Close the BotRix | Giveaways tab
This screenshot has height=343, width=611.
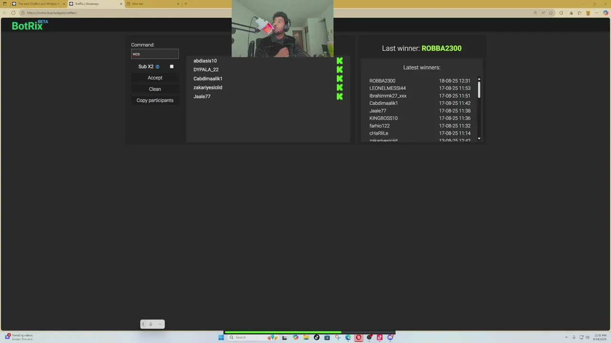tap(121, 4)
